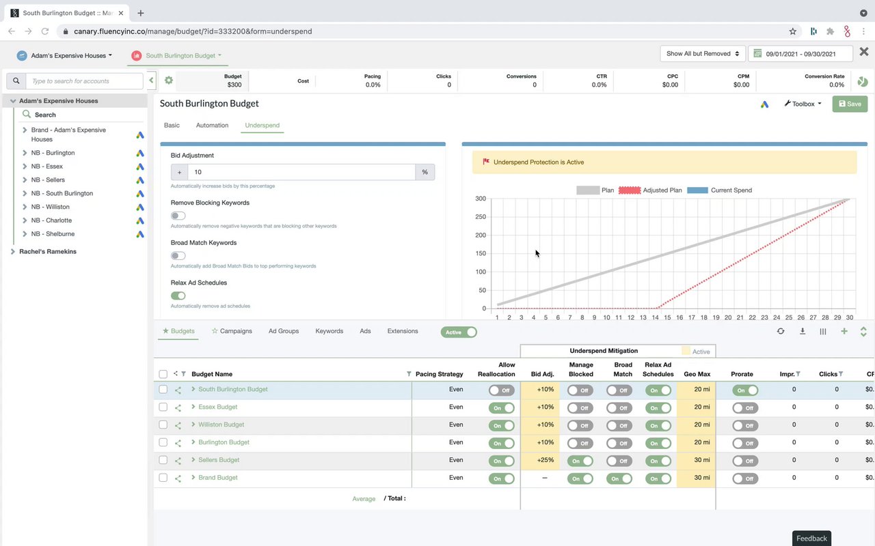Screen dimensions: 875x546
Task: Download the budgets table data
Action: [x=803, y=332]
